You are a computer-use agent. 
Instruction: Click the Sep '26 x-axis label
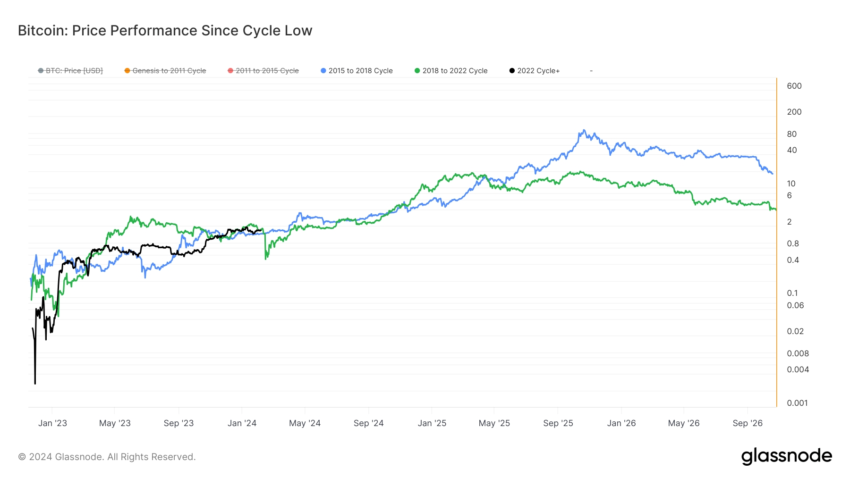(x=747, y=423)
